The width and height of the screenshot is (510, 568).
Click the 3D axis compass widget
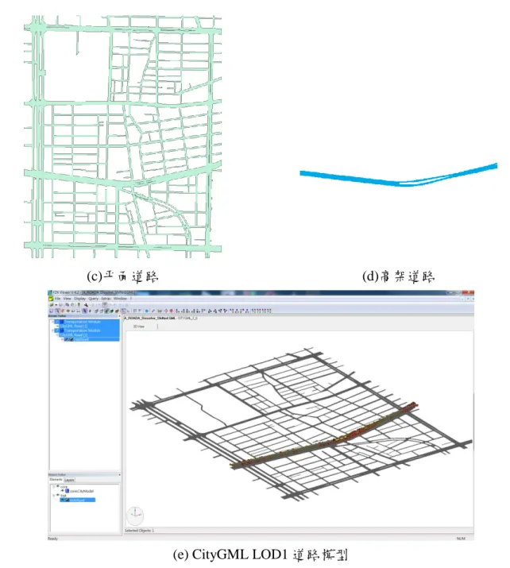point(136,515)
